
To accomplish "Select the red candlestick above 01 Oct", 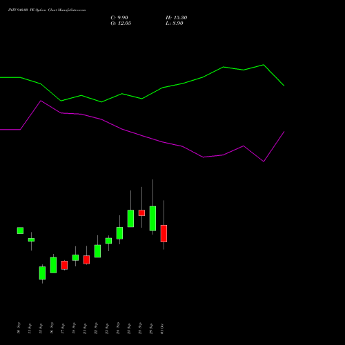I will (x=164, y=233).
